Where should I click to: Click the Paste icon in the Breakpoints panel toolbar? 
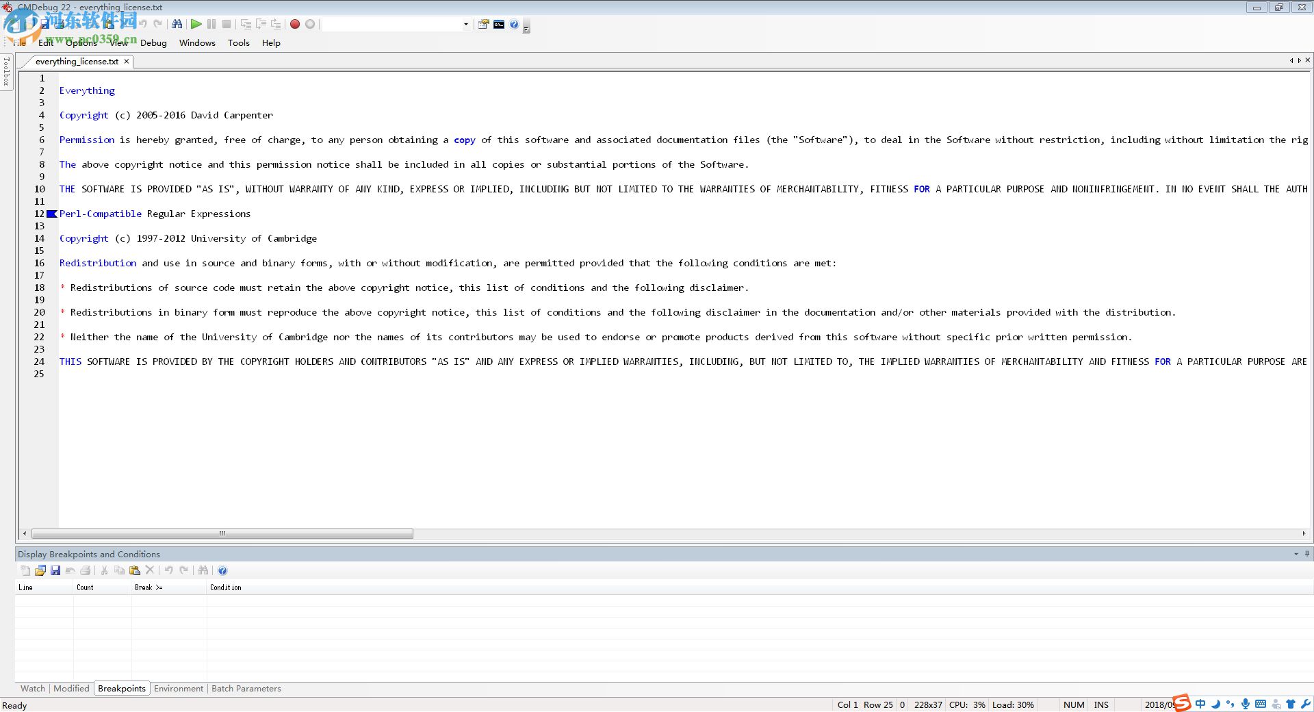135,570
